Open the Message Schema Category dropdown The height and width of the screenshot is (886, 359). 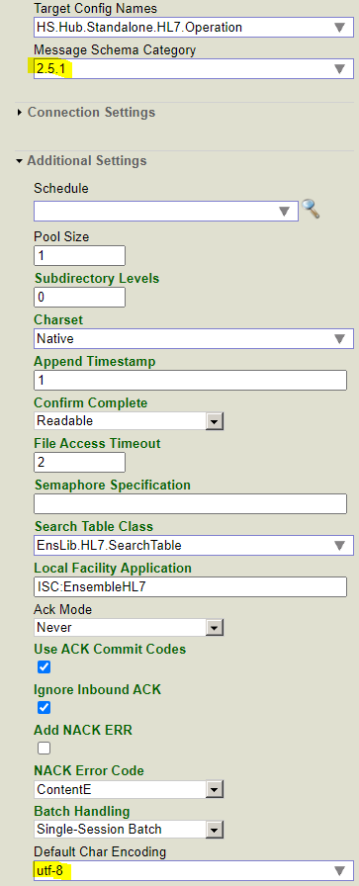[194, 69]
